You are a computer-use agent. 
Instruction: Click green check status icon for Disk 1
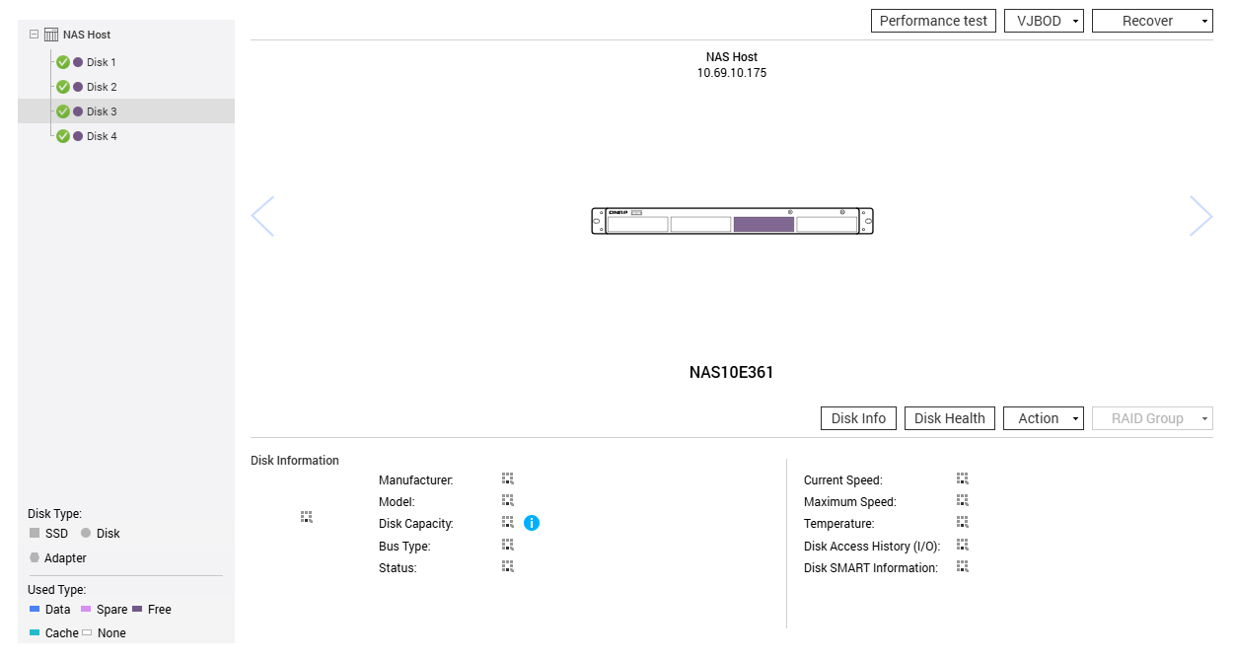tap(63, 62)
